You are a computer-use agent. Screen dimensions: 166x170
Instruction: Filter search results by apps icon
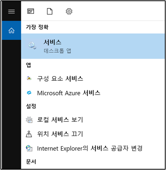(x=31, y=11)
